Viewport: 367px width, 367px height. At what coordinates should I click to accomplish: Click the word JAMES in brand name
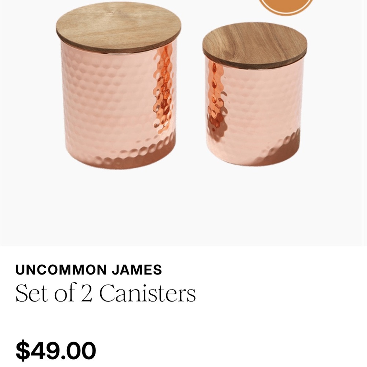137,270
